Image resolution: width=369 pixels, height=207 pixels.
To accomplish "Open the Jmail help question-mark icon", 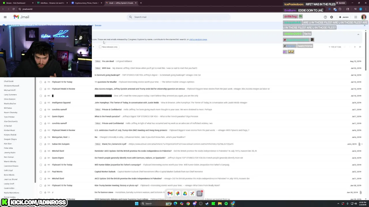I will pyautogui.click(x=325, y=17).
